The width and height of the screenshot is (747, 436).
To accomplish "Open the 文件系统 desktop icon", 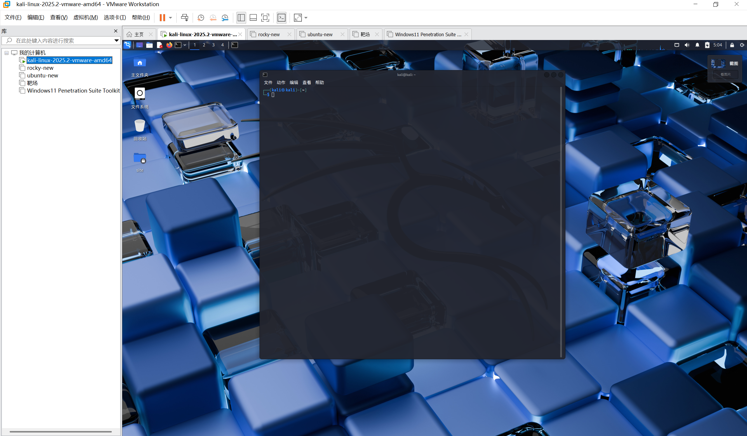I will (x=140, y=98).
